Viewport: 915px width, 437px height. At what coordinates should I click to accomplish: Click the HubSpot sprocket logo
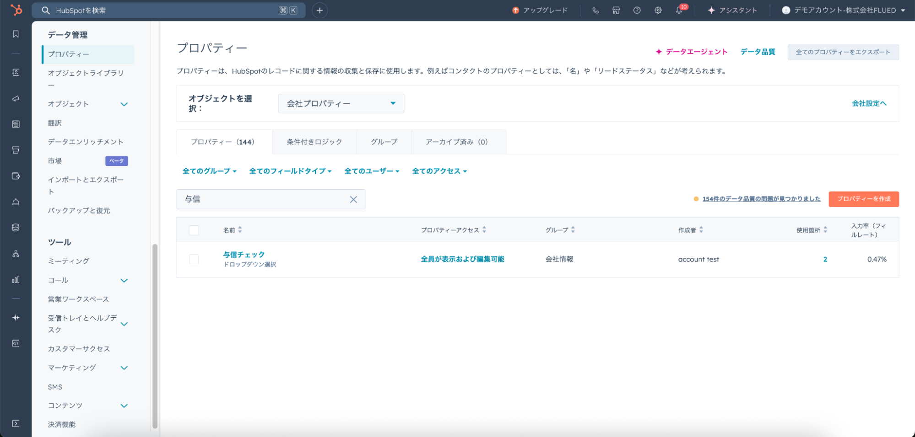click(16, 10)
